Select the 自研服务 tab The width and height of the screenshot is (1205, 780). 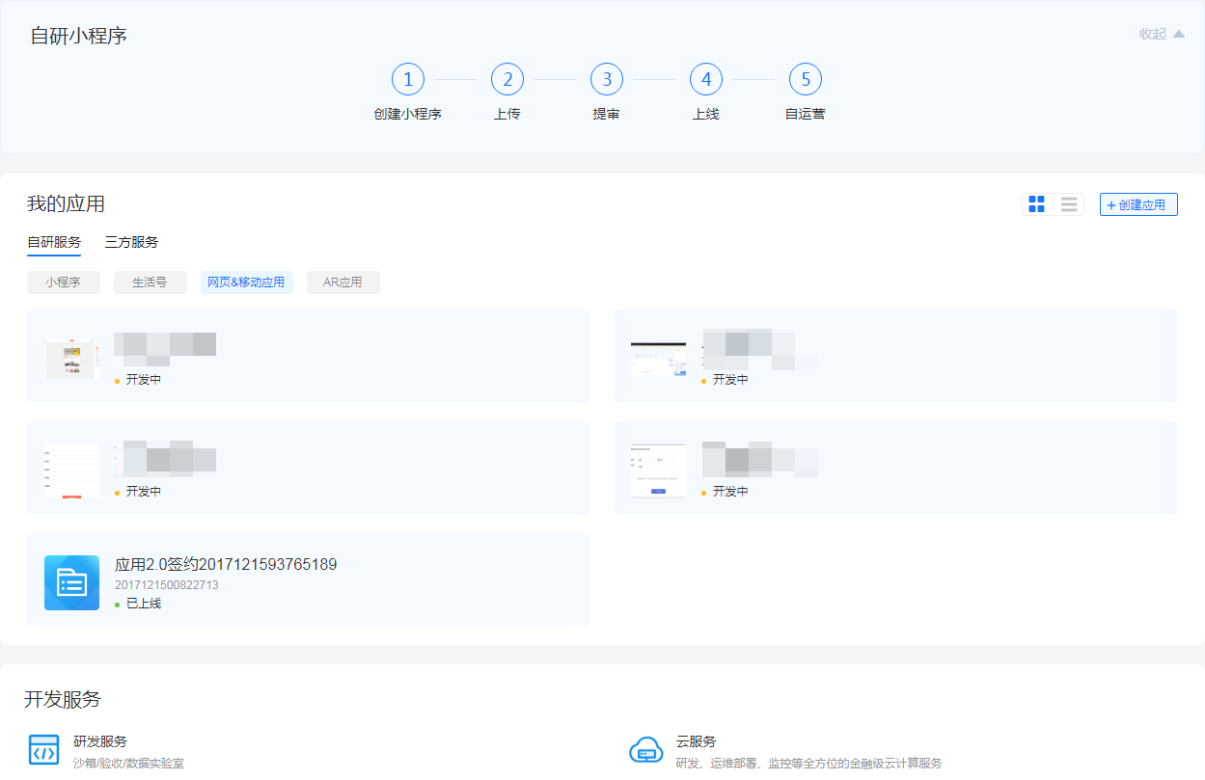[54, 242]
